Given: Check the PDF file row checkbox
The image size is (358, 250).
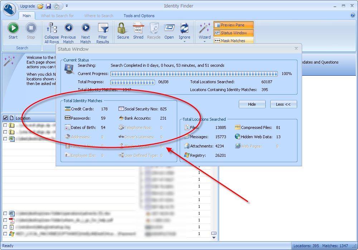Looking at the screenshot, I should point(5,220).
